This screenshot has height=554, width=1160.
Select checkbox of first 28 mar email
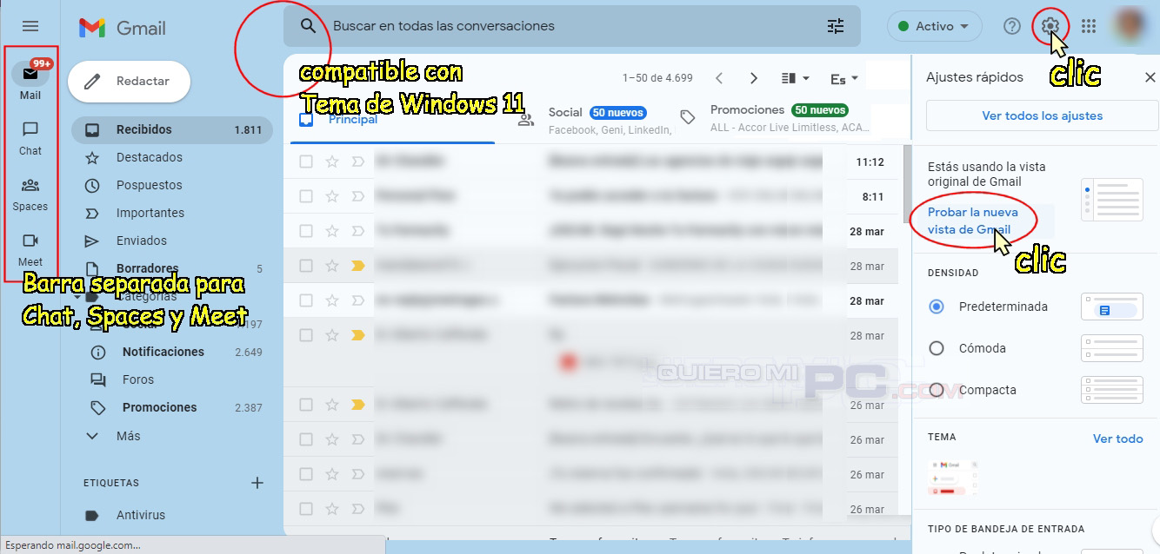click(x=306, y=231)
